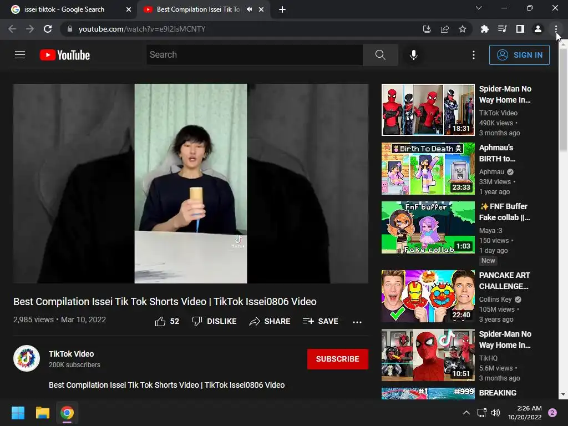Screen dimensions: 568x426
Task: Close the Google Search tab
Action: 129,10
